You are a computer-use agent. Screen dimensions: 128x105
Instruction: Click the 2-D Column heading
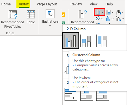[x=76, y=29]
